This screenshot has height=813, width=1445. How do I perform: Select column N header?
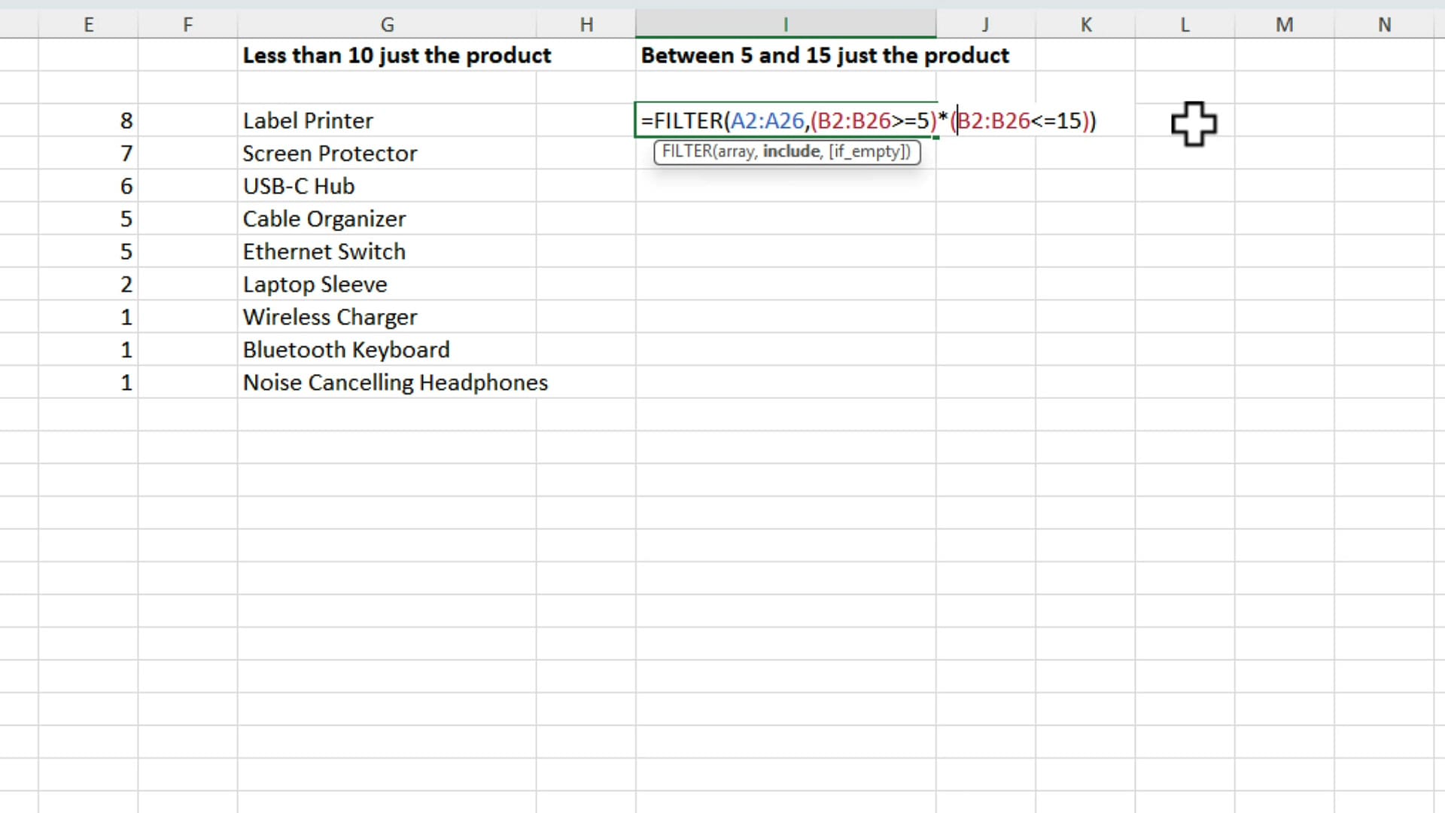(x=1384, y=24)
